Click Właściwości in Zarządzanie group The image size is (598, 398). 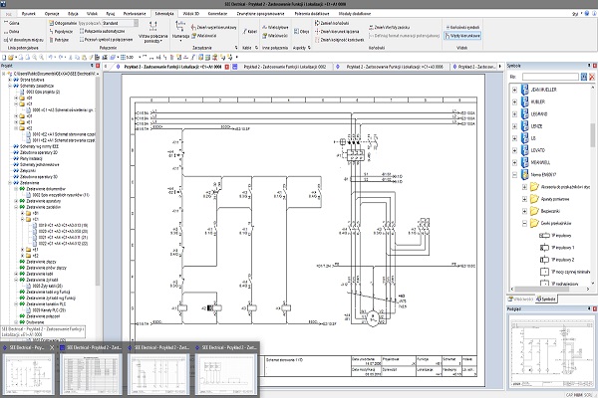(204, 36)
